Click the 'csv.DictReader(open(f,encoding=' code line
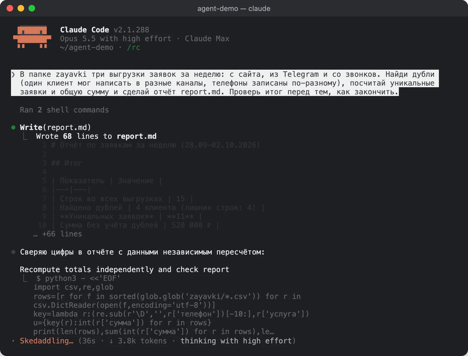Screen dimensions: 468x356 click(x=124, y=305)
